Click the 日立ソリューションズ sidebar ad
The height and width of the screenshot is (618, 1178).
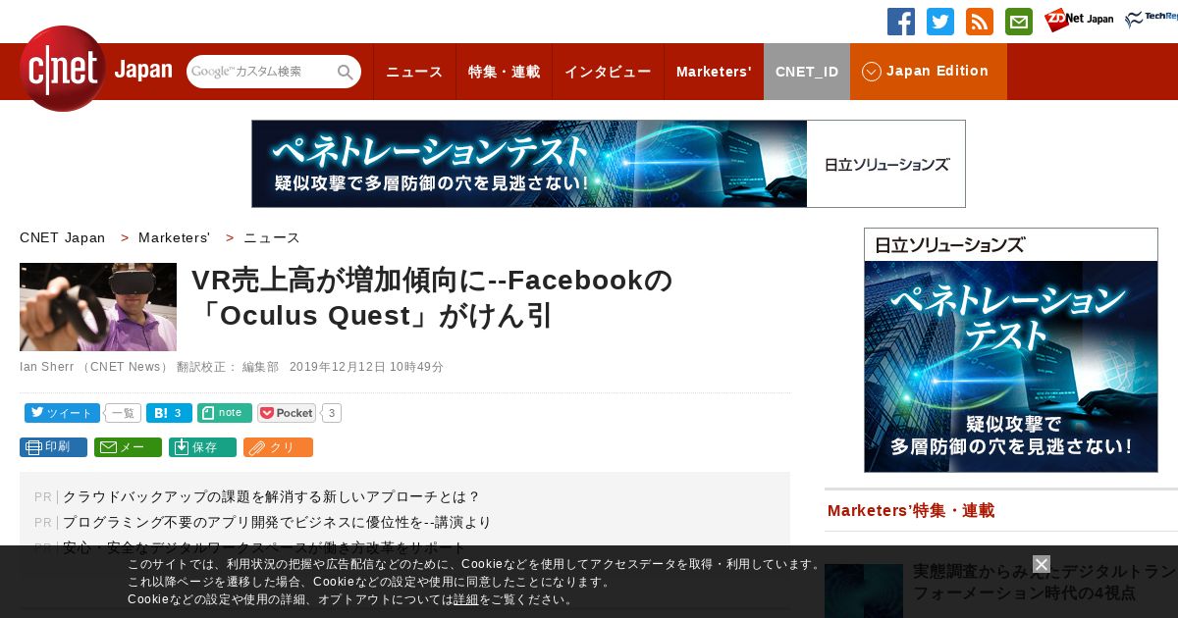(1011, 350)
